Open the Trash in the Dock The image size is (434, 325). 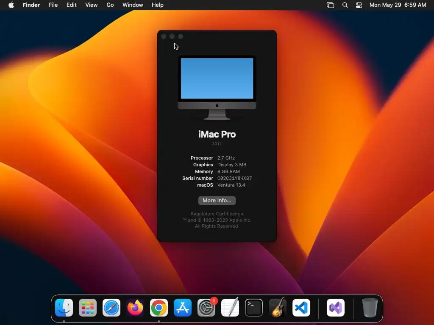click(x=370, y=308)
